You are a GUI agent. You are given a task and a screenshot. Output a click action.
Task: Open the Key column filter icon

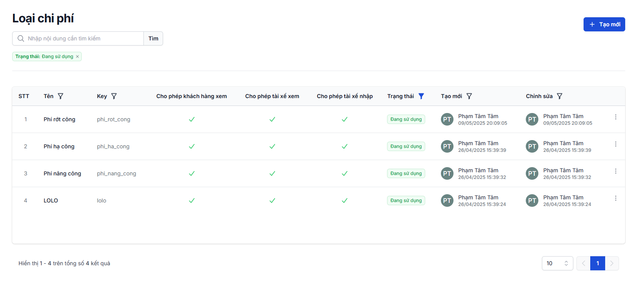click(x=114, y=96)
